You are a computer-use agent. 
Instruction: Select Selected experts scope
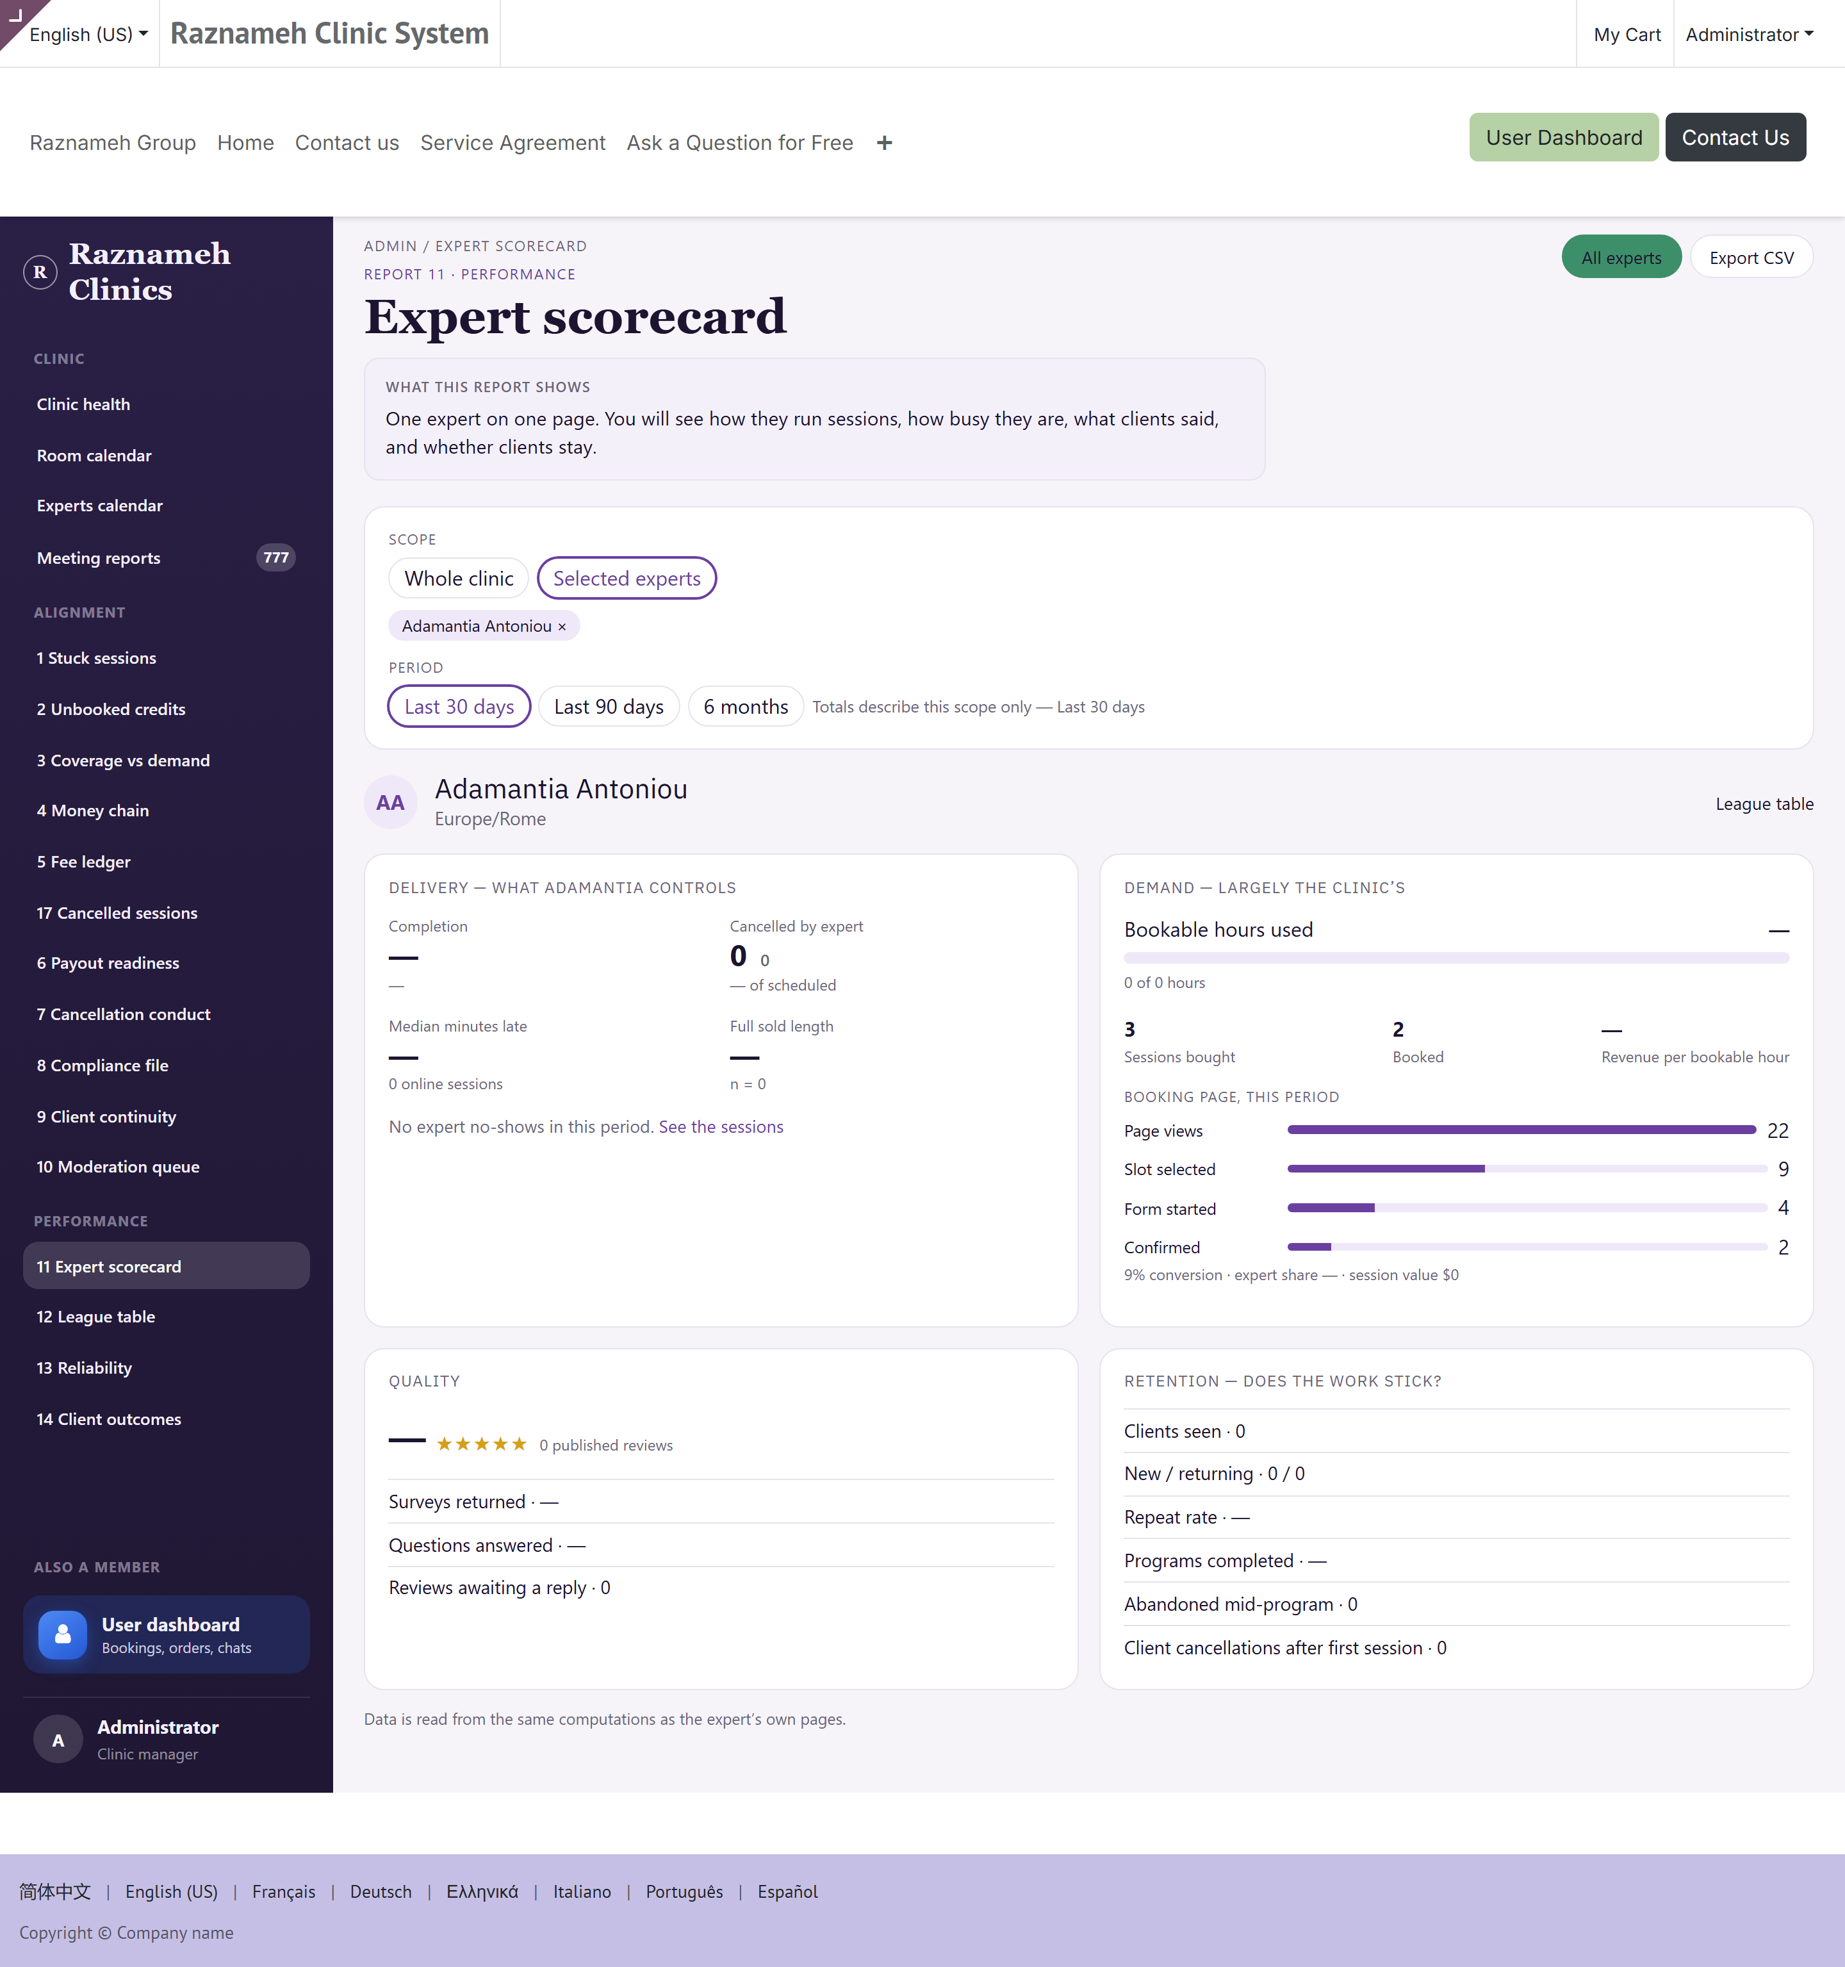pos(627,579)
